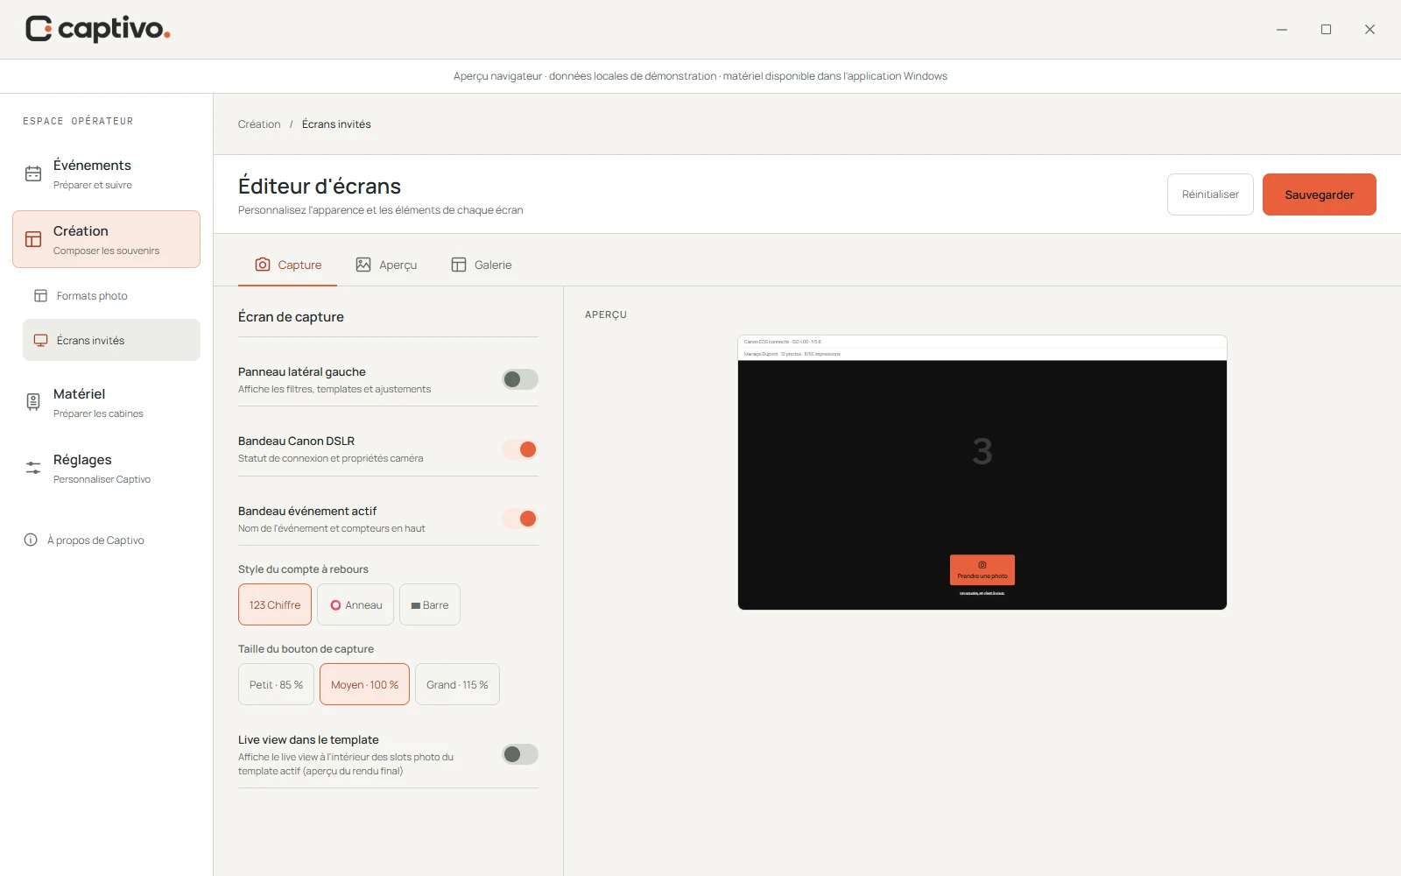Image resolution: width=1401 pixels, height=876 pixels.
Task: Set capture button size to Petit 85 %
Action: click(x=276, y=684)
